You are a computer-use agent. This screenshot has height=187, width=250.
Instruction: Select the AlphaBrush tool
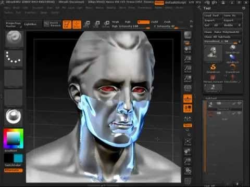click(x=233, y=59)
